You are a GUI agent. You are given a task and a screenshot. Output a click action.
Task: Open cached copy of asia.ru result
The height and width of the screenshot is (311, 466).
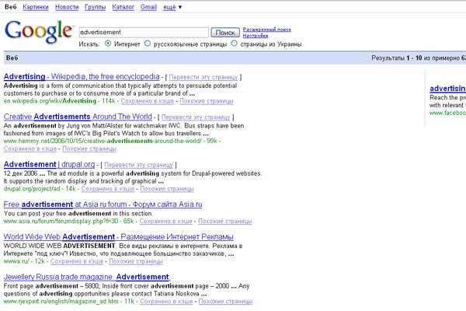[x=166, y=221]
